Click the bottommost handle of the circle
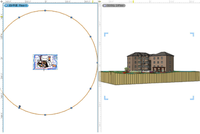Viewport: 200px width, 134px height. click(x=45, y=115)
